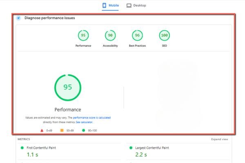Select the Accessibility score gauge

(x=110, y=36)
